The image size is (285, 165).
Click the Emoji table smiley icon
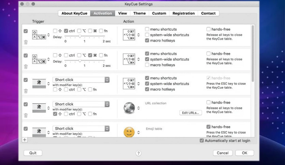point(129,132)
